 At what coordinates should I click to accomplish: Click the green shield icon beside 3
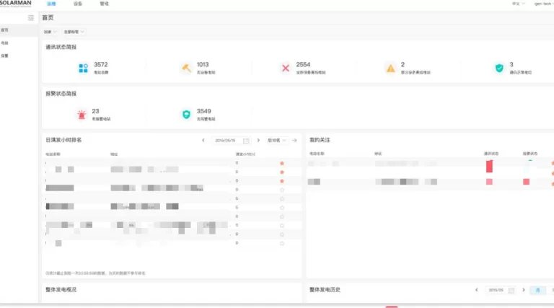tap(498, 69)
